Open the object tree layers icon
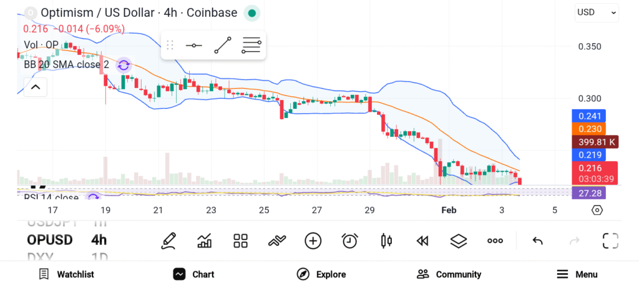The width and height of the screenshot is (639, 288). click(459, 241)
